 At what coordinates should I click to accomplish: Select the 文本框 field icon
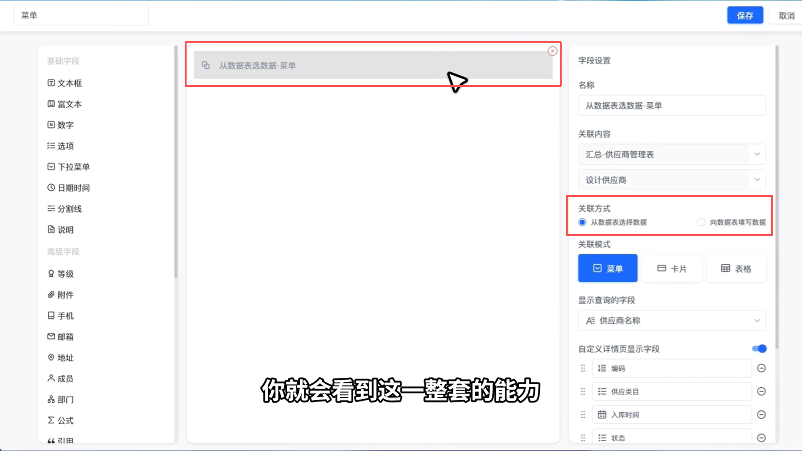tap(51, 83)
